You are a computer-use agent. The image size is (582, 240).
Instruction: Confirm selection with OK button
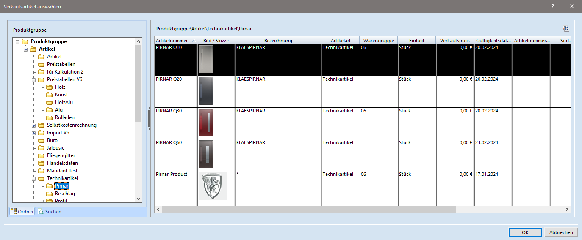coord(525,232)
